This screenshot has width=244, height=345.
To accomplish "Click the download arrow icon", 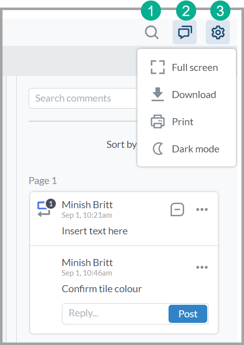I will (x=157, y=94).
